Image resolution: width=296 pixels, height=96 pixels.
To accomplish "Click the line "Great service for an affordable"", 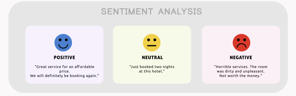I will [64, 67].
